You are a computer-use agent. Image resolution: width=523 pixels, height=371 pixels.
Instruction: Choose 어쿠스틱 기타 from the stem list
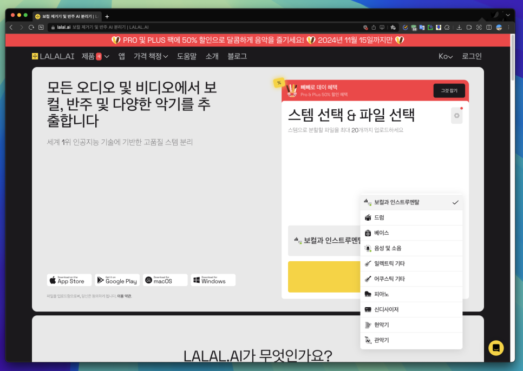pyautogui.click(x=411, y=279)
